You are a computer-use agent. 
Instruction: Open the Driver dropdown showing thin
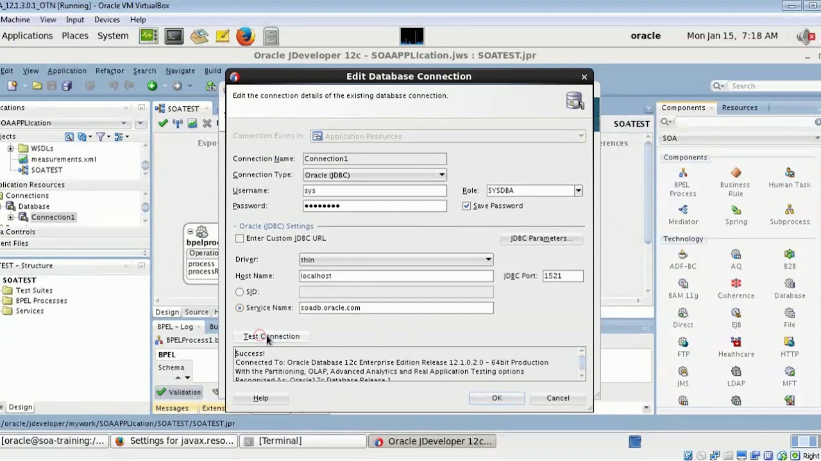click(396, 260)
